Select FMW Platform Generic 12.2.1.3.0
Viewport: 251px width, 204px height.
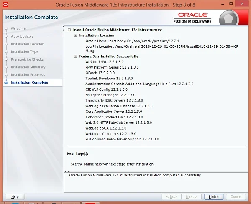[112, 67]
